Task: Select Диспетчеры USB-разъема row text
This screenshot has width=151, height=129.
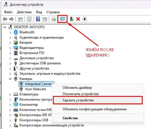Action: point(40,63)
